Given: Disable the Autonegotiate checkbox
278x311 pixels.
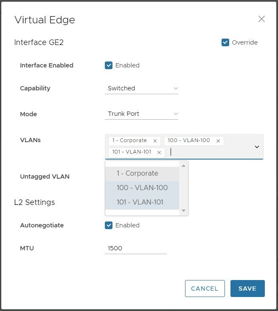Looking at the screenshot, I should coord(109,225).
